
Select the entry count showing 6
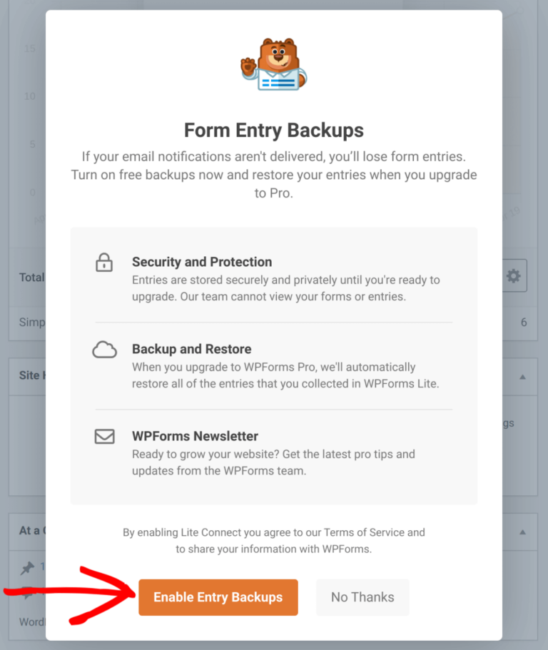point(523,322)
